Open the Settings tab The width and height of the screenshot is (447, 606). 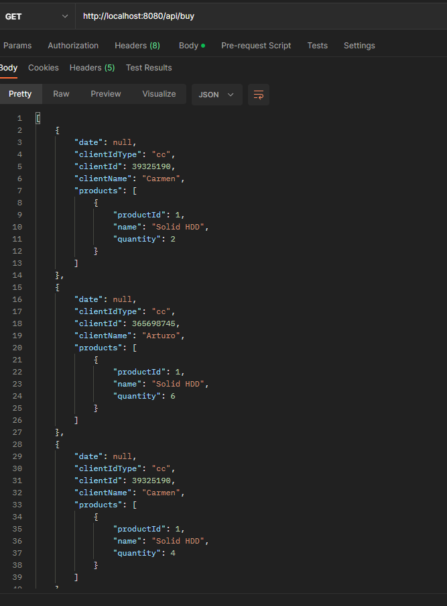point(359,46)
